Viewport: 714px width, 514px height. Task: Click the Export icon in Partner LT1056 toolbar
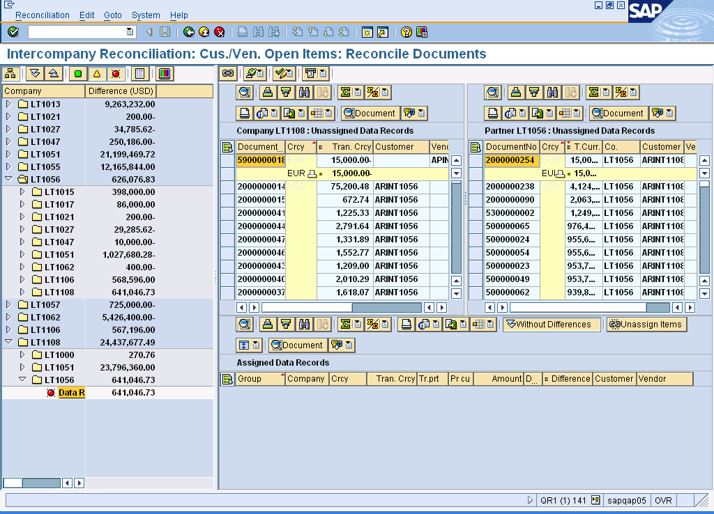pyautogui.click(x=538, y=114)
